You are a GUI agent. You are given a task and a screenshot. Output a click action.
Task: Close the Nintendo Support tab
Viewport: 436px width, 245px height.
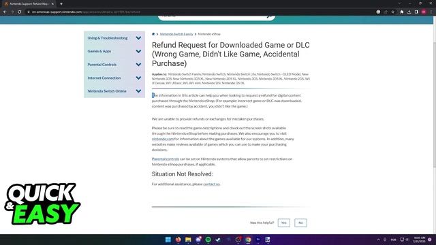[52, 4]
